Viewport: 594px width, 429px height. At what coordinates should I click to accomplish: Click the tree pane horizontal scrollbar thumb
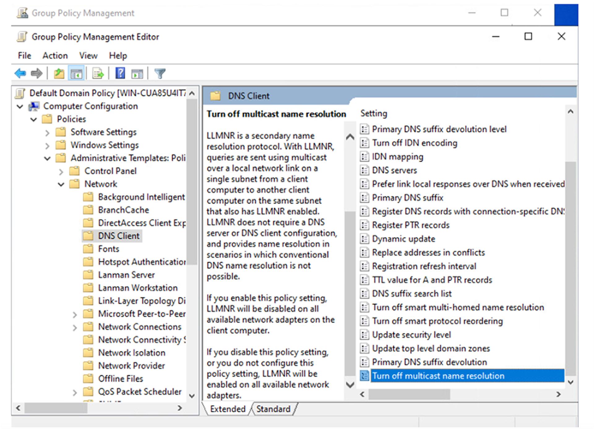point(56,408)
